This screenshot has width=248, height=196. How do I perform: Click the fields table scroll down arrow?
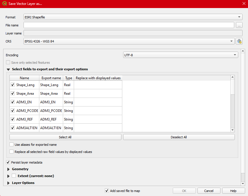(232, 130)
